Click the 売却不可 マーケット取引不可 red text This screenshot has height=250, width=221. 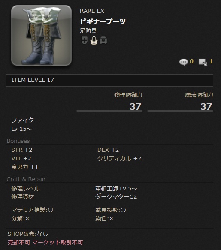click(x=45, y=243)
